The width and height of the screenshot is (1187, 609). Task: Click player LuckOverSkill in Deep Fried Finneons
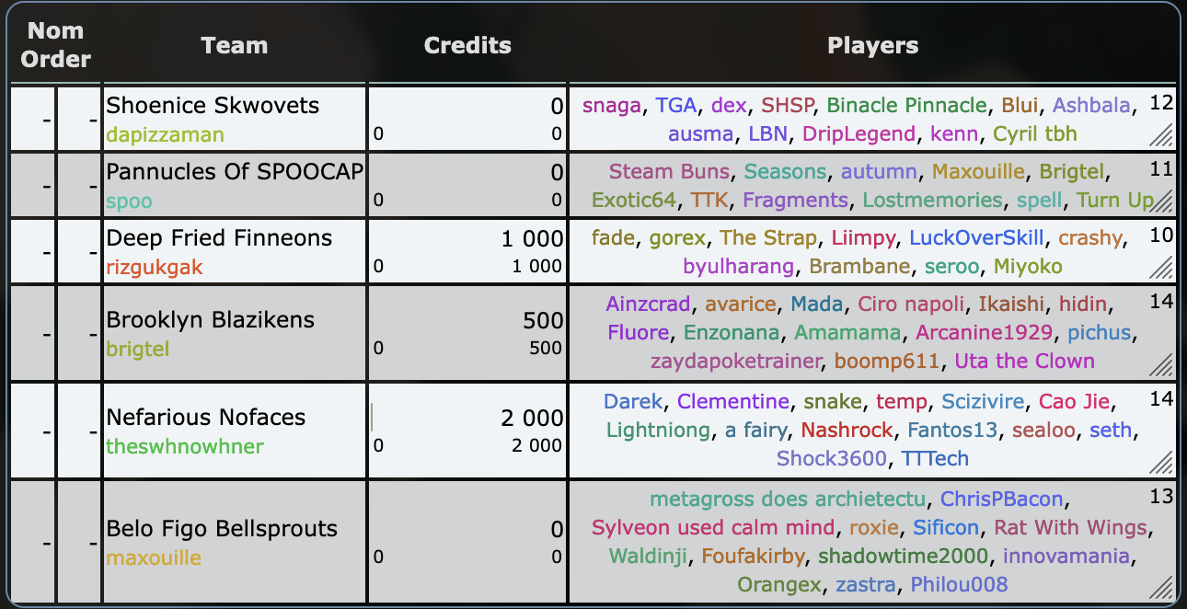pyautogui.click(x=976, y=238)
